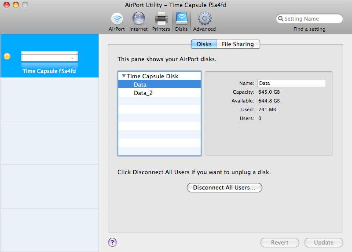Select the Data volume in list
Viewport: 352px width, 252px height.
[x=159, y=84]
